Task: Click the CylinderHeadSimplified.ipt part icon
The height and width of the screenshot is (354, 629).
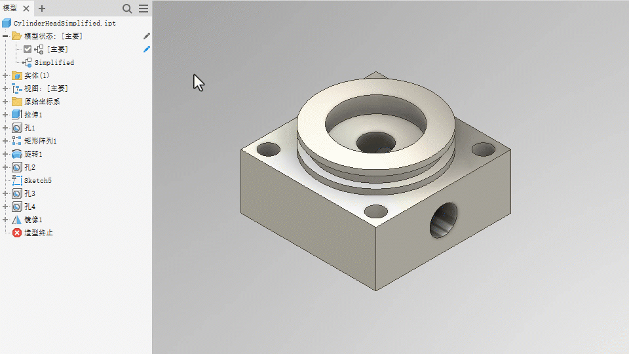Action: pos(7,24)
